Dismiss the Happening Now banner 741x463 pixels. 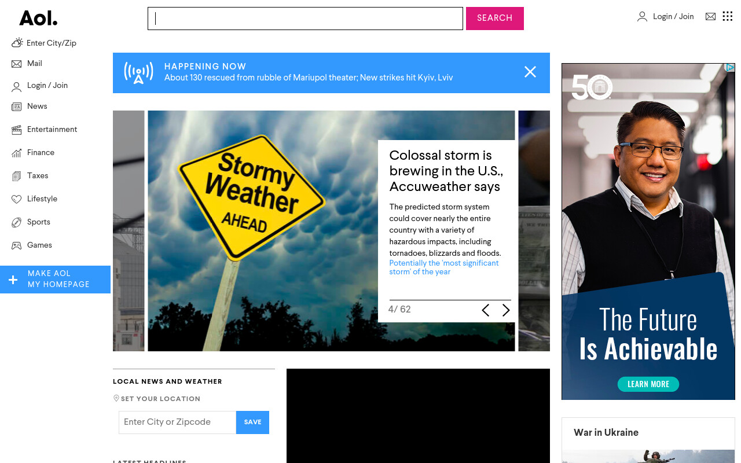click(x=530, y=72)
